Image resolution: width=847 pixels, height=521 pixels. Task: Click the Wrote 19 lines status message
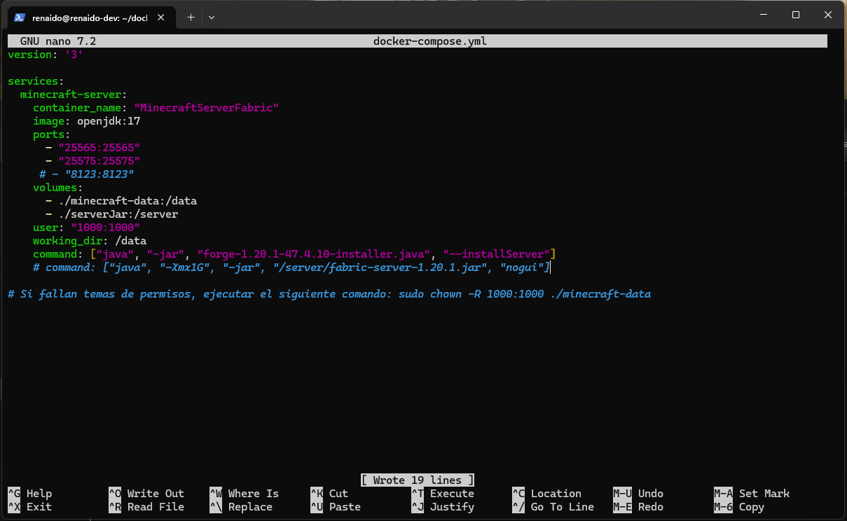[418, 480]
